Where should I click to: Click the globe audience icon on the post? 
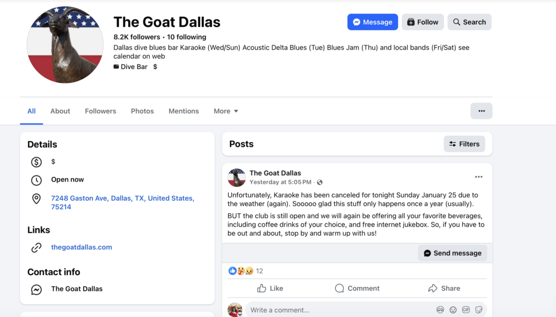[x=320, y=182]
